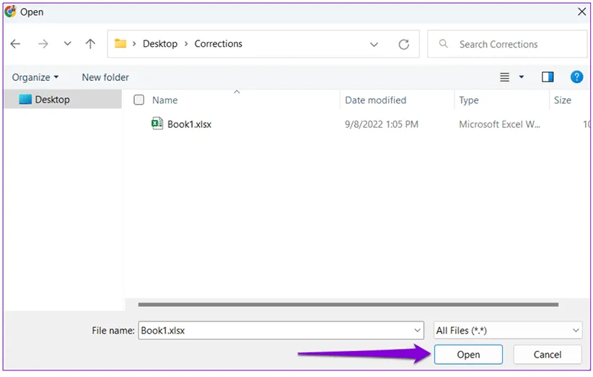Open the recent locations dropdown arrow
The width and height of the screenshot is (593, 377).
[x=67, y=44]
